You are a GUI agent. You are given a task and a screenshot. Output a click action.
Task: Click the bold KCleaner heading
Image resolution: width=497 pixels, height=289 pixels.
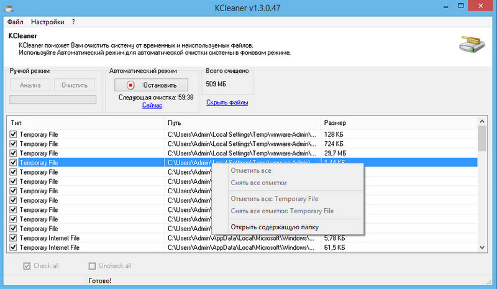[22, 36]
